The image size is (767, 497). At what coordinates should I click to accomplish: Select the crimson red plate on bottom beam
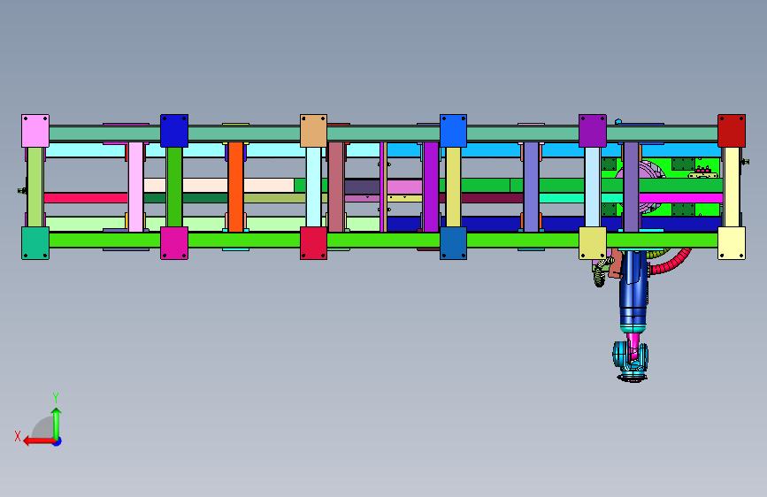pos(313,243)
